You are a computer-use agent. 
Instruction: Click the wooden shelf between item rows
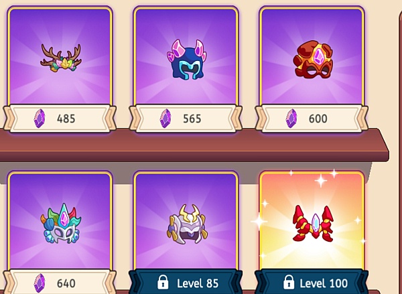click(194, 145)
